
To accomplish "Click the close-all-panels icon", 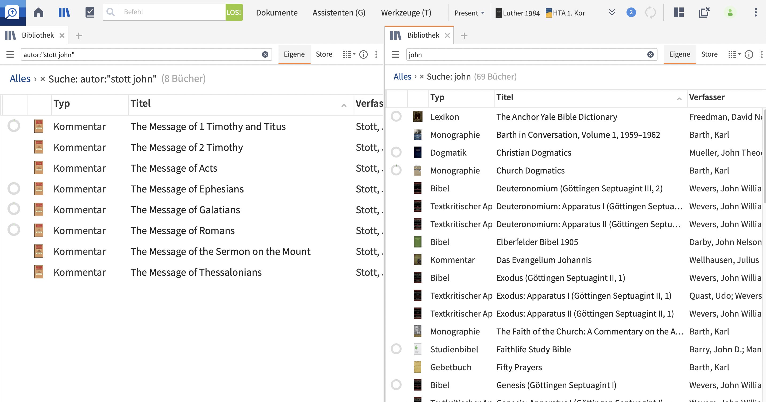I will click(704, 13).
